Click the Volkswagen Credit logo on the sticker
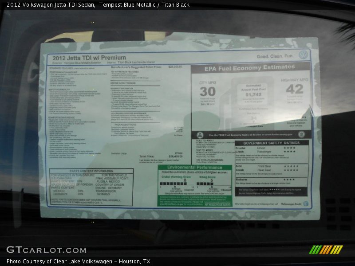The height and width of the screenshot is (266, 355). point(305,204)
